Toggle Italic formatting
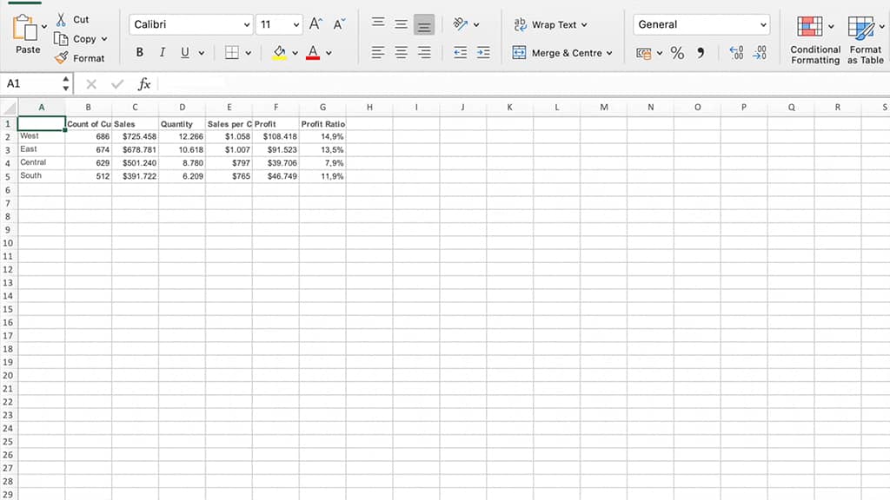The height and width of the screenshot is (500, 890). (x=163, y=53)
